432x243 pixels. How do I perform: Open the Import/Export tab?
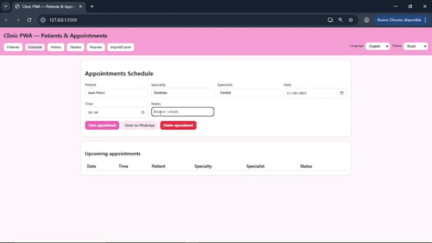(x=121, y=47)
